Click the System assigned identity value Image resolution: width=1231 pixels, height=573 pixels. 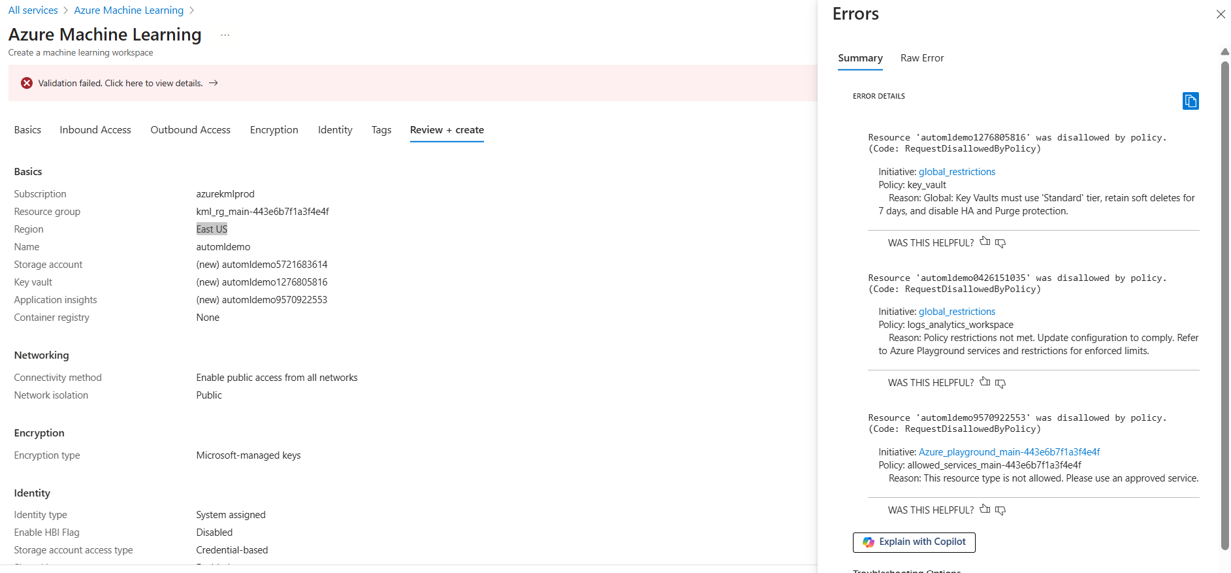[231, 515]
